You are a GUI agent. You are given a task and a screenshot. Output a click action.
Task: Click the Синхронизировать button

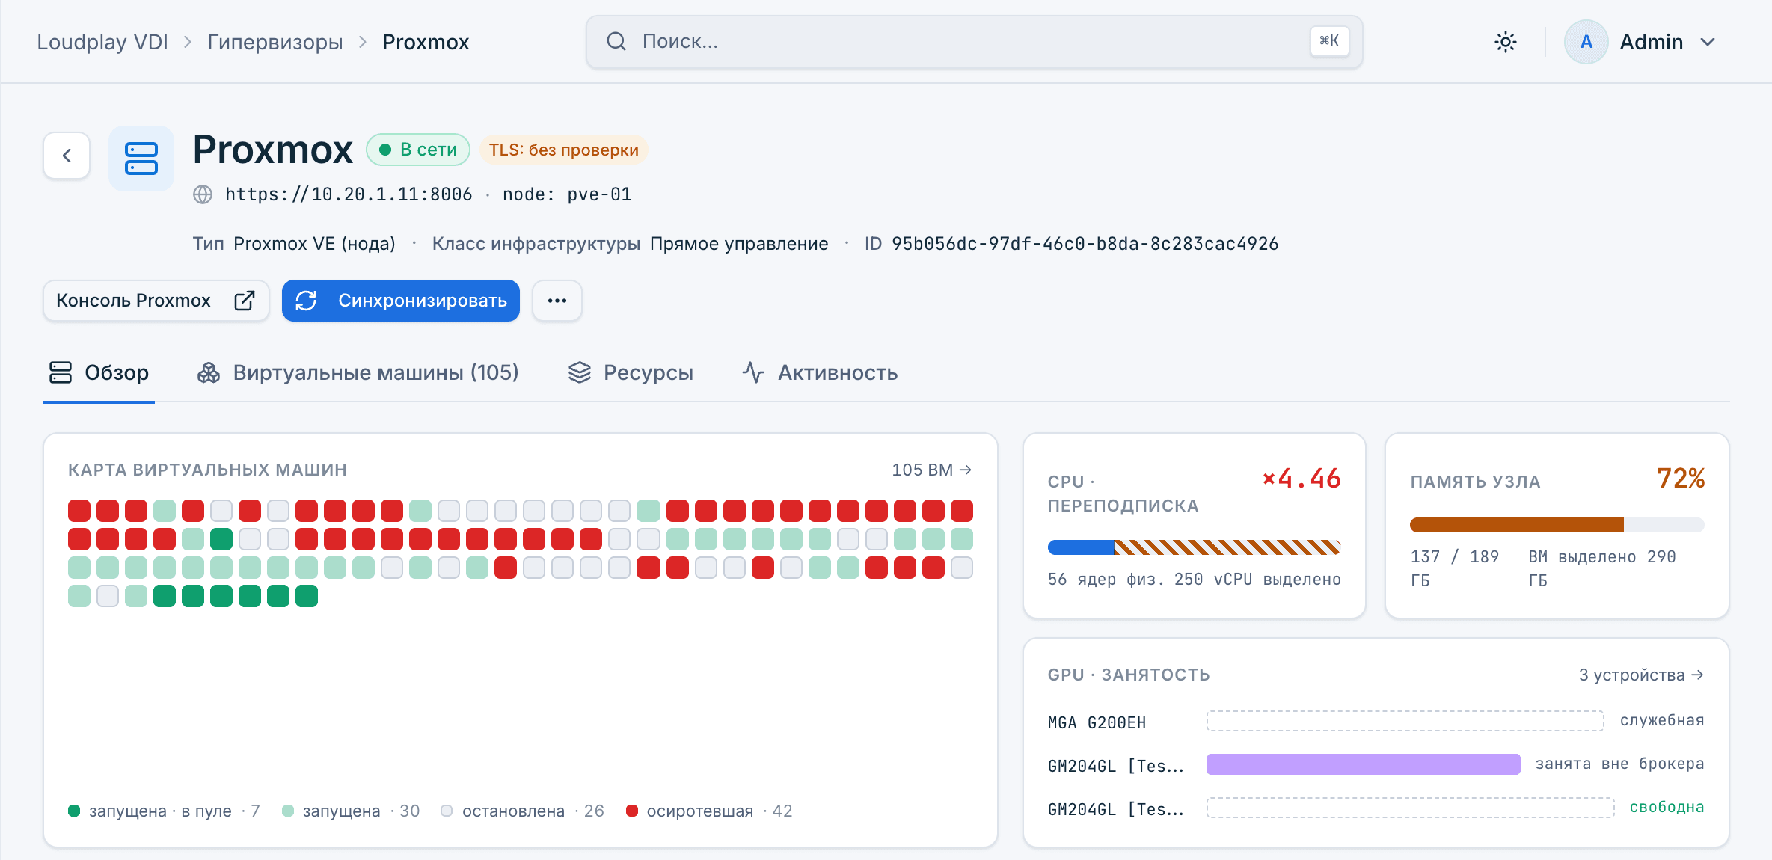[x=401, y=301]
